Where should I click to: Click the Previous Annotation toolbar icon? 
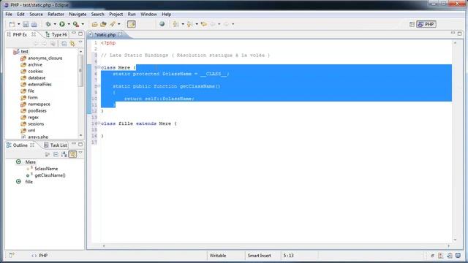(x=189, y=24)
